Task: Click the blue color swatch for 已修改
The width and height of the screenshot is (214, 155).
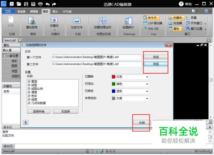Action: pyautogui.click(x=114, y=91)
